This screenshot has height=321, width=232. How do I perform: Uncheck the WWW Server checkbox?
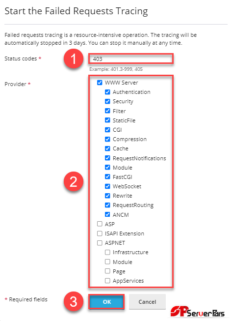click(x=100, y=83)
